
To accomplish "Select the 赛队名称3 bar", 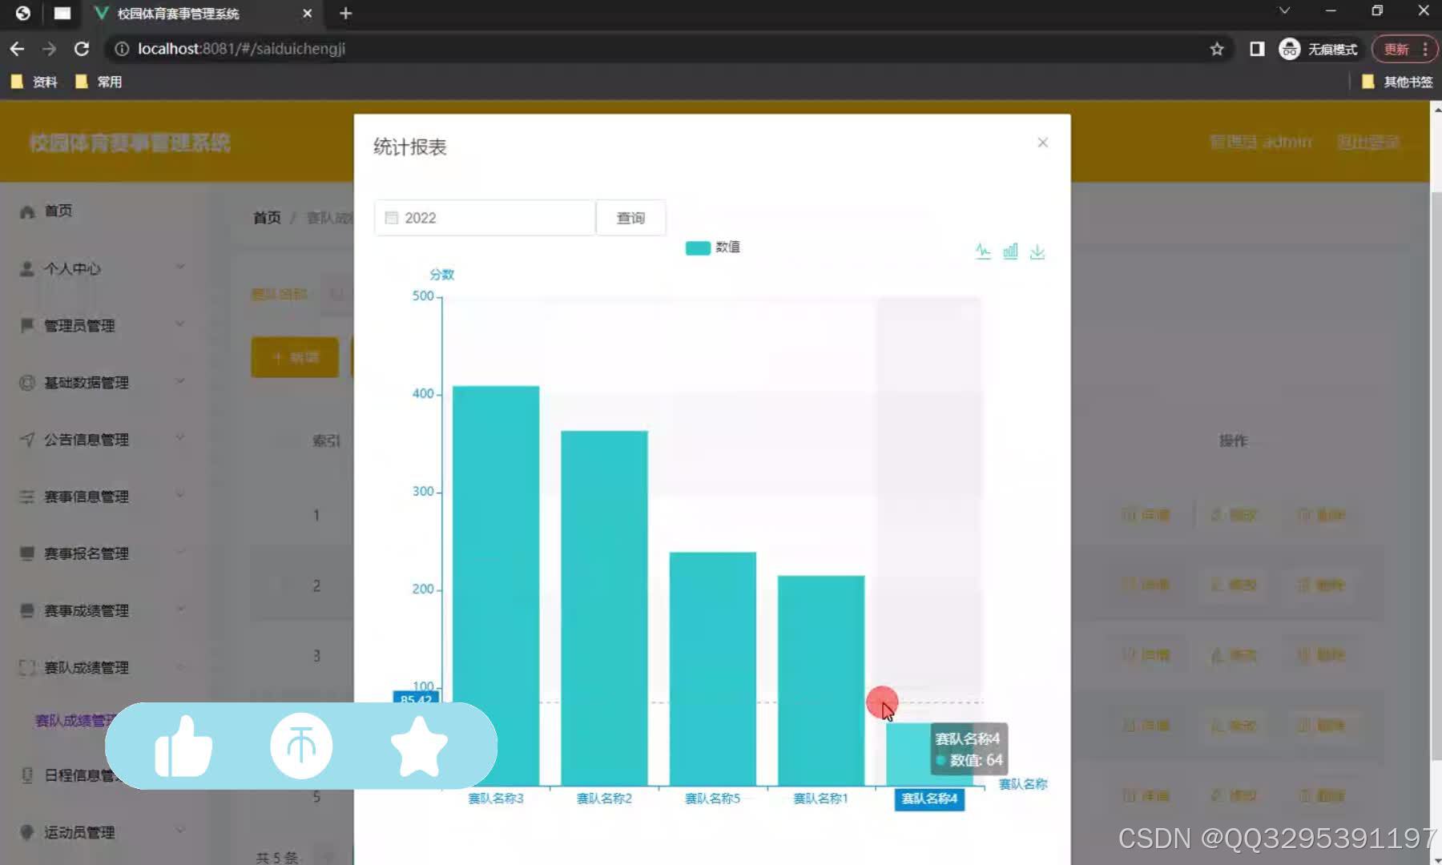I will tap(496, 585).
